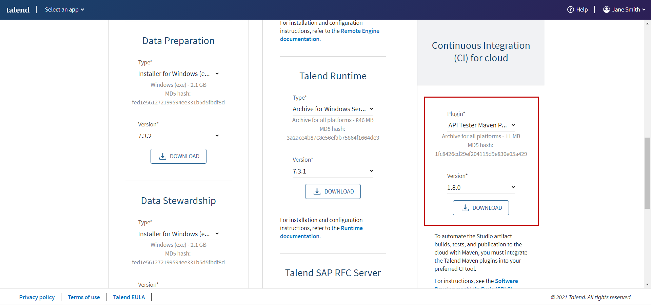Open the Talend Runtime version 7.3.1 dropdown

[333, 171]
